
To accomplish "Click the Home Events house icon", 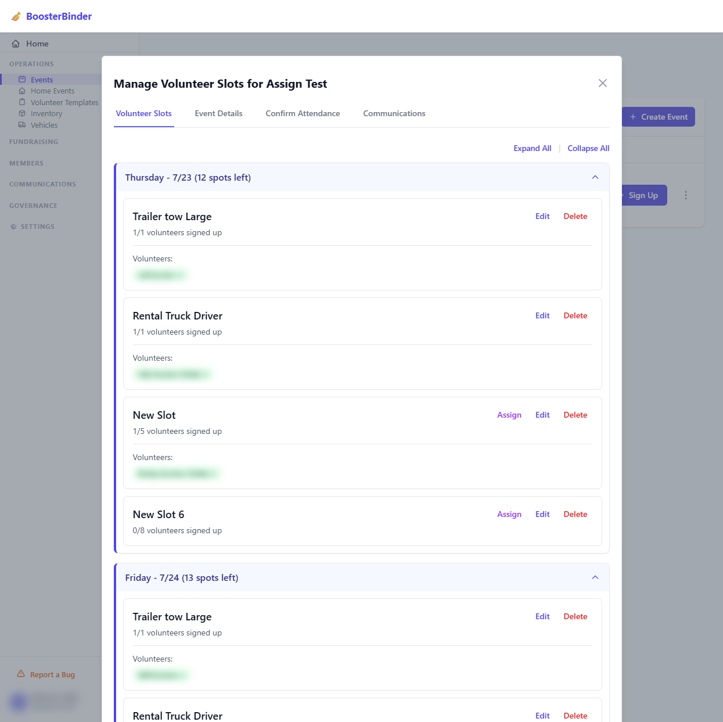I will pos(22,91).
